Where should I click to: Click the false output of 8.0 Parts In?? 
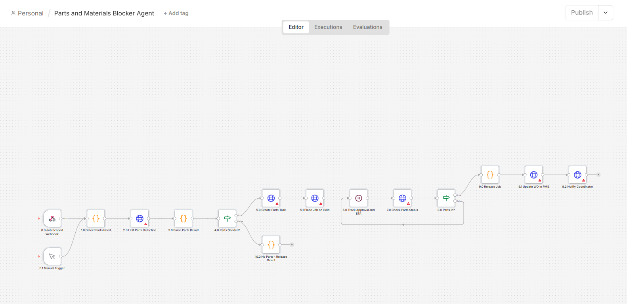tap(455, 201)
